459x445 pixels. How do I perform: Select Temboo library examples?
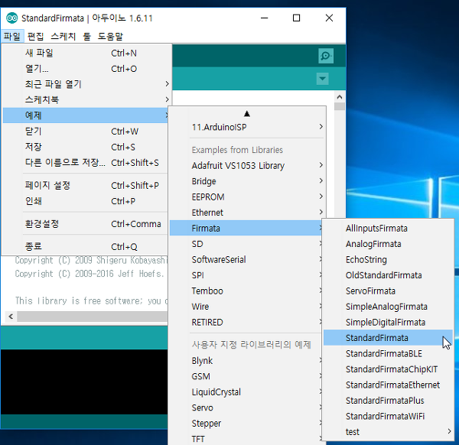pyautogui.click(x=246, y=291)
